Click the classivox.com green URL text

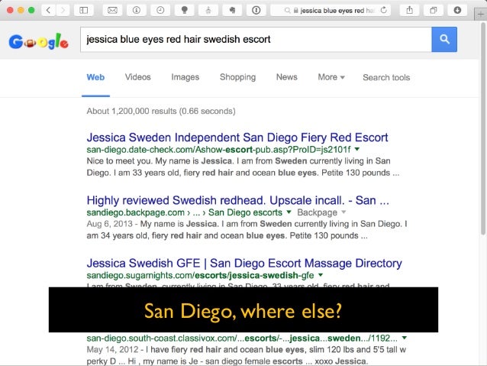click(x=242, y=338)
